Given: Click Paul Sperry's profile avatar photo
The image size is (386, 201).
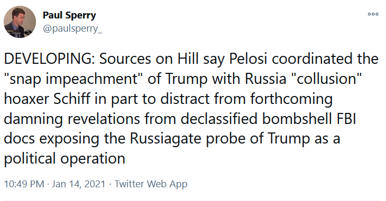Looking at the screenshot, I should pyautogui.click(x=20, y=22).
